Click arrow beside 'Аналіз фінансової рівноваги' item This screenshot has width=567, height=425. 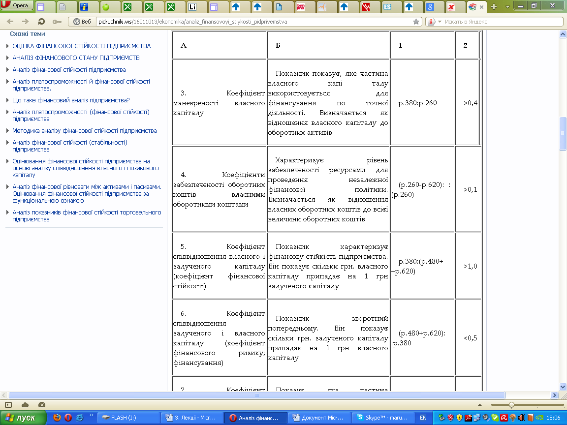7,187
